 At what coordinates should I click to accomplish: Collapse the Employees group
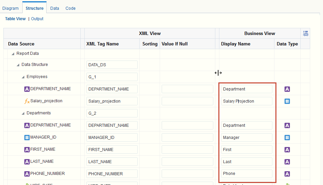coord(23,77)
